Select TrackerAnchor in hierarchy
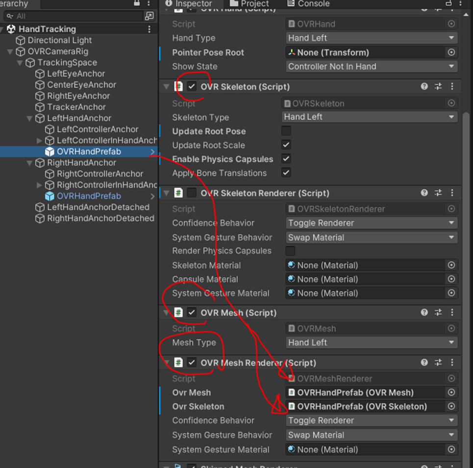 [x=76, y=107]
